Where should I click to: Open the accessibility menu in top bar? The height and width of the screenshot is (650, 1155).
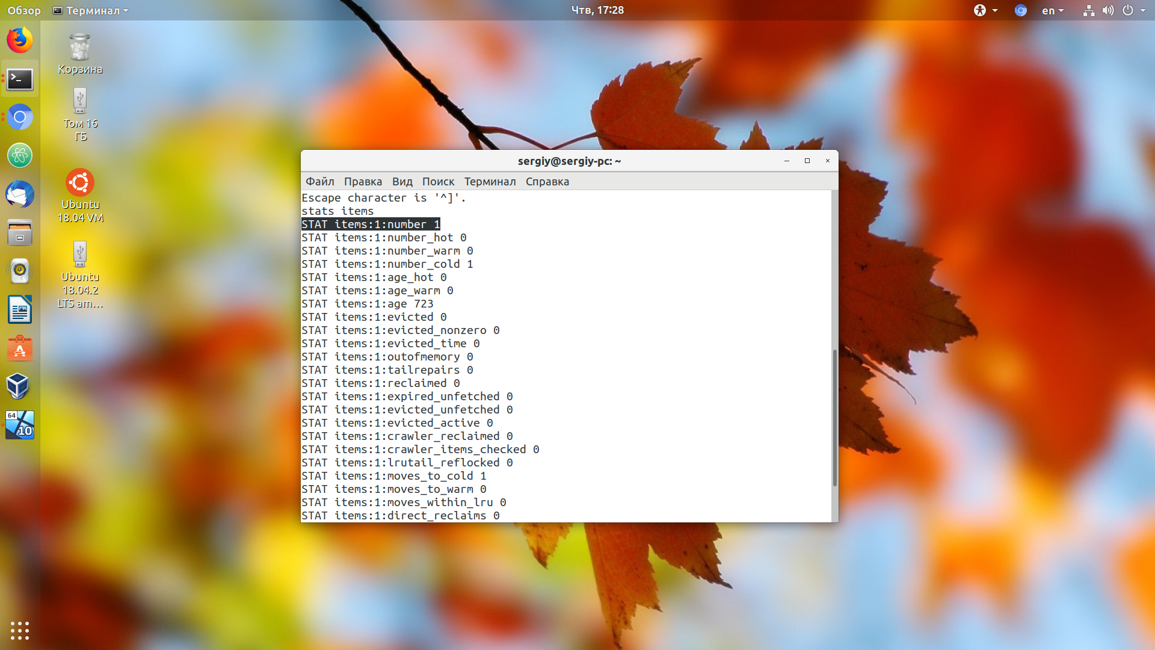pyautogui.click(x=985, y=10)
